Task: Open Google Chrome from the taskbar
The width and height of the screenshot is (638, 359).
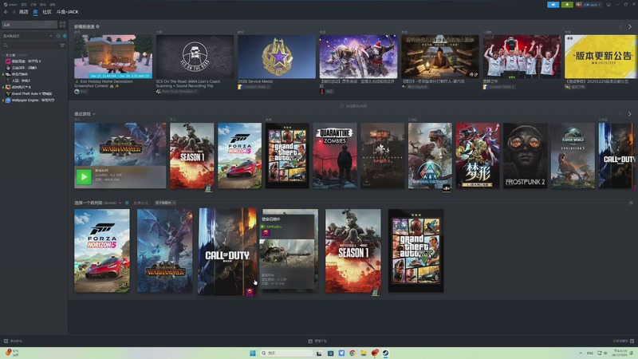Action: pos(352,353)
